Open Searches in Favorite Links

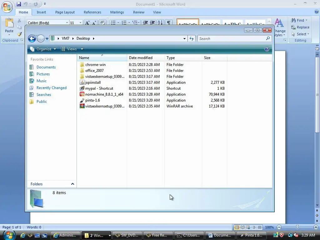coord(44,94)
